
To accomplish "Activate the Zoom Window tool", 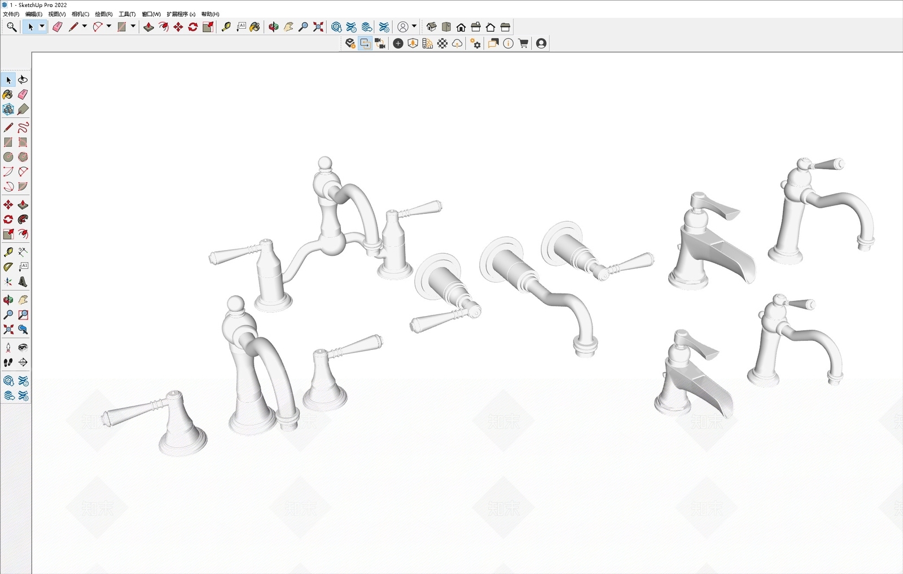I will tap(23, 314).
